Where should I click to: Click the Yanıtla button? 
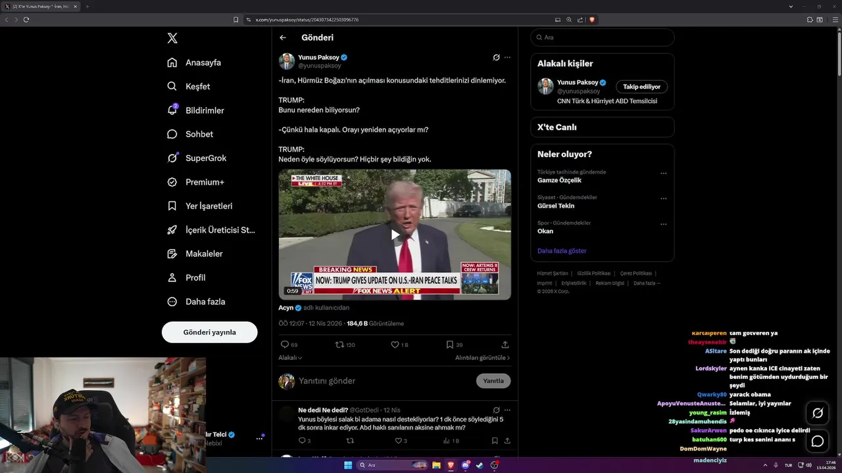pyautogui.click(x=493, y=381)
